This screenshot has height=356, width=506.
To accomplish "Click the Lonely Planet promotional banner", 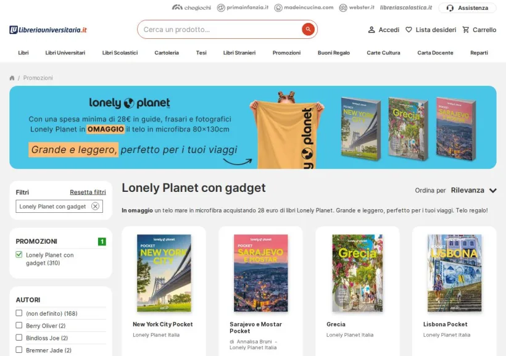I will click(252, 127).
